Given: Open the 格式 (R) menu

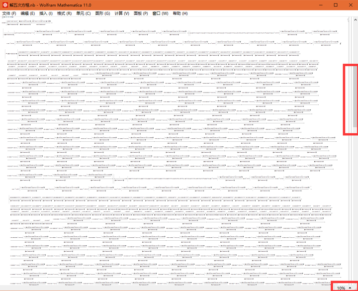Looking at the screenshot, I should tap(64, 13).
